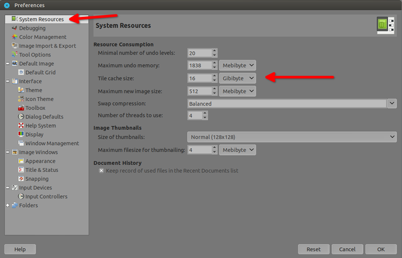Screen dimensions: 402x258
Task: Click the red Toolbox icon
Action: tap(21, 108)
